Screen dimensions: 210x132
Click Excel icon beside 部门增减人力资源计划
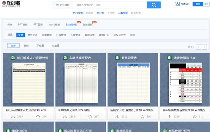coord(13,58)
